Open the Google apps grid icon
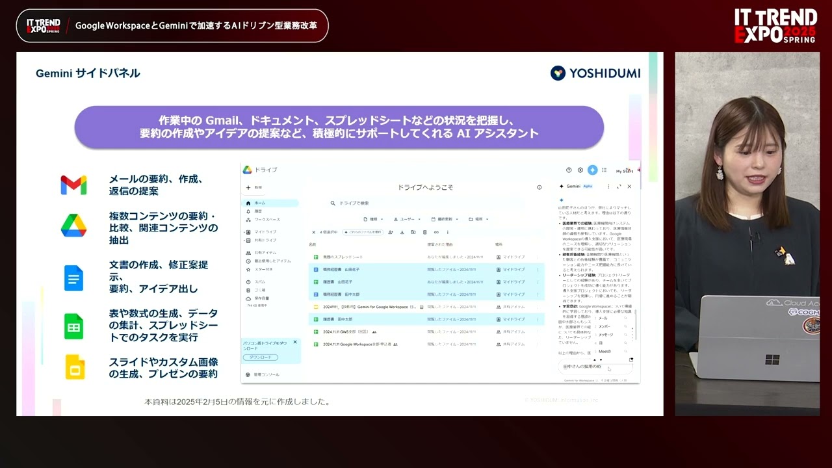Image resolution: width=832 pixels, height=468 pixels. tap(604, 170)
